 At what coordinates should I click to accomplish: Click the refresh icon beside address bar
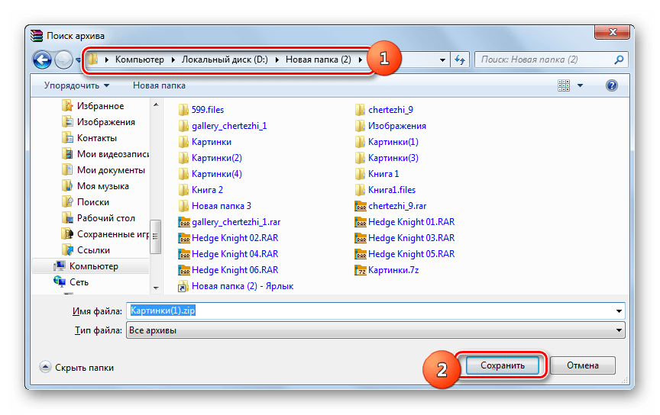click(460, 60)
